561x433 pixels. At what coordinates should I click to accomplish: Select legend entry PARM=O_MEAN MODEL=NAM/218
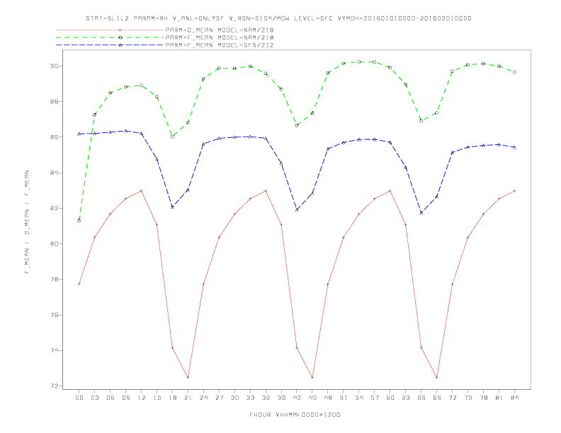[220, 30]
